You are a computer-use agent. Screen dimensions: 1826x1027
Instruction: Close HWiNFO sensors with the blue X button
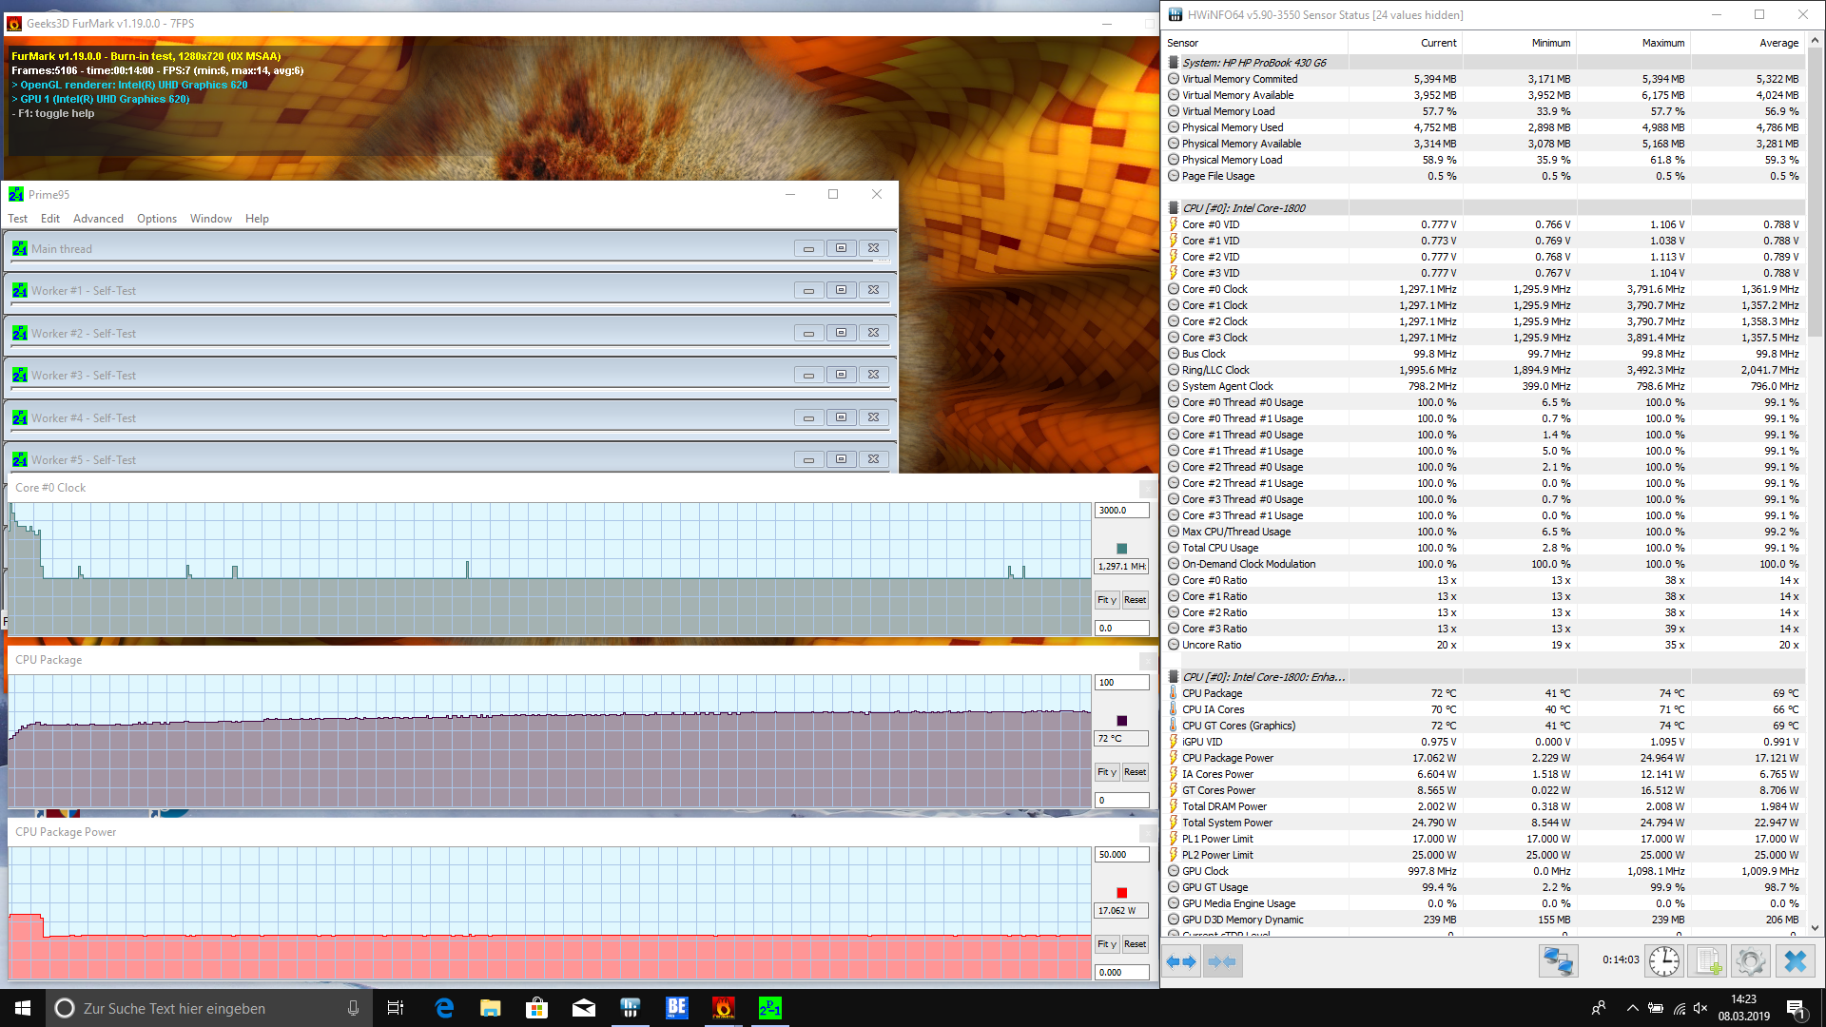[1796, 961]
